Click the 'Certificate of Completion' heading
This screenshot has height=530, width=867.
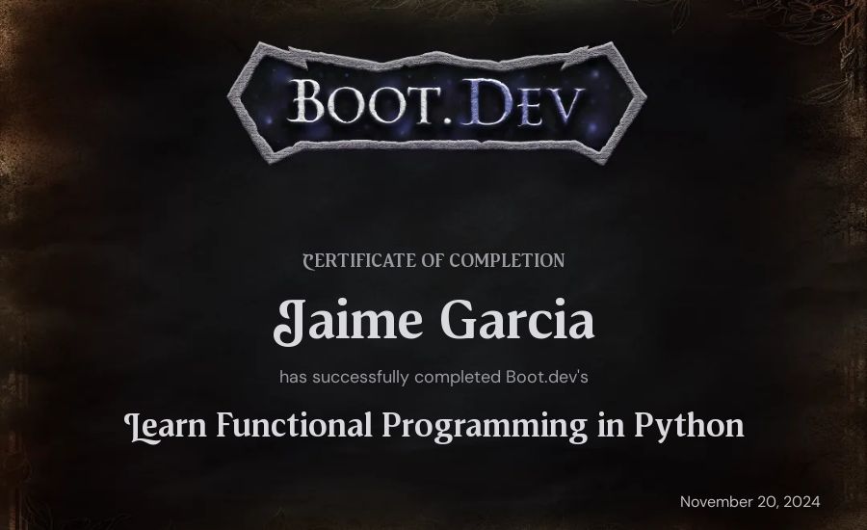tap(434, 260)
